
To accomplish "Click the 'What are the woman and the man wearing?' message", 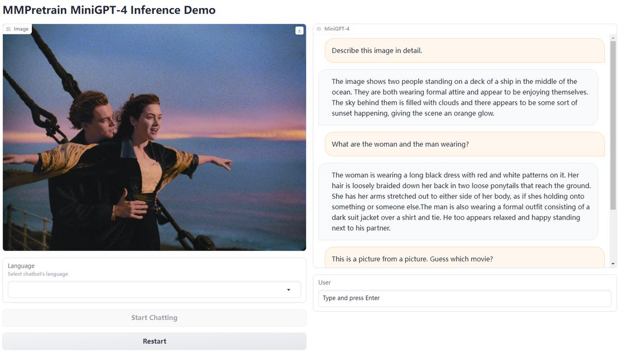I will coord(464,144).
